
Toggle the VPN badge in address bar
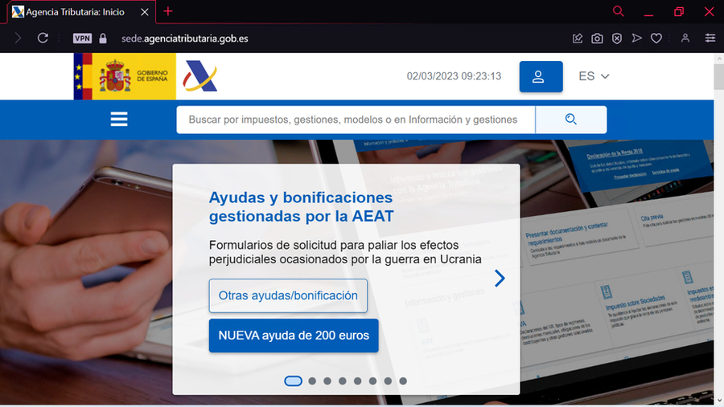(82, 38)
